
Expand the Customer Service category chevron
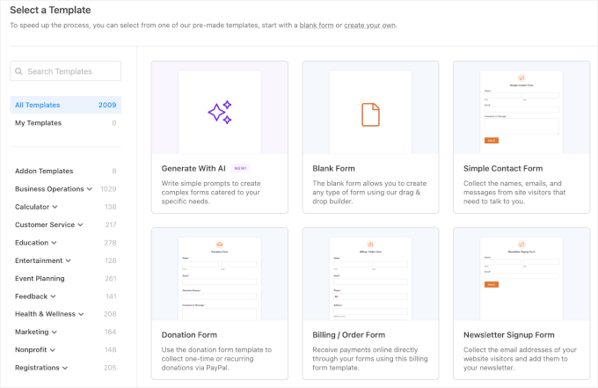click(x=81, y=225)
